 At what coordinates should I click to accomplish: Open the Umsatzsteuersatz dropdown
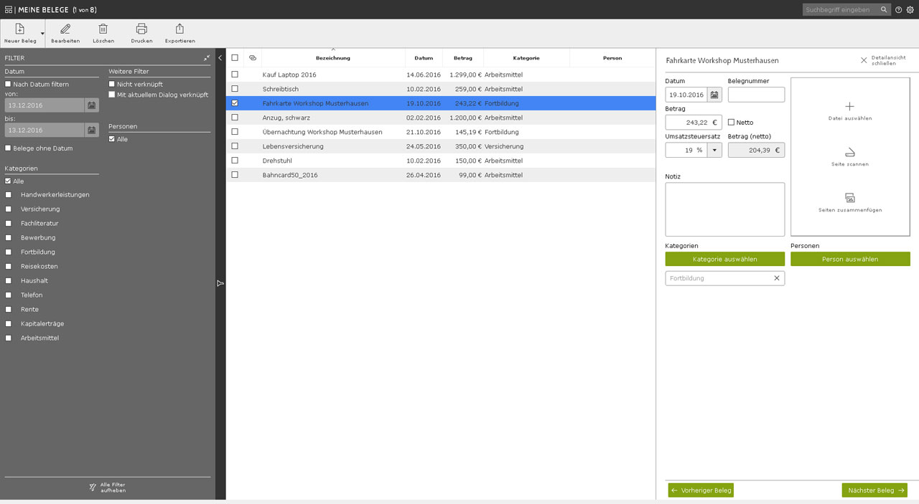[714, 150]
